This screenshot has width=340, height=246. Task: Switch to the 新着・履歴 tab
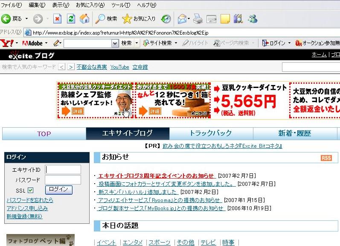pos(295,134)
